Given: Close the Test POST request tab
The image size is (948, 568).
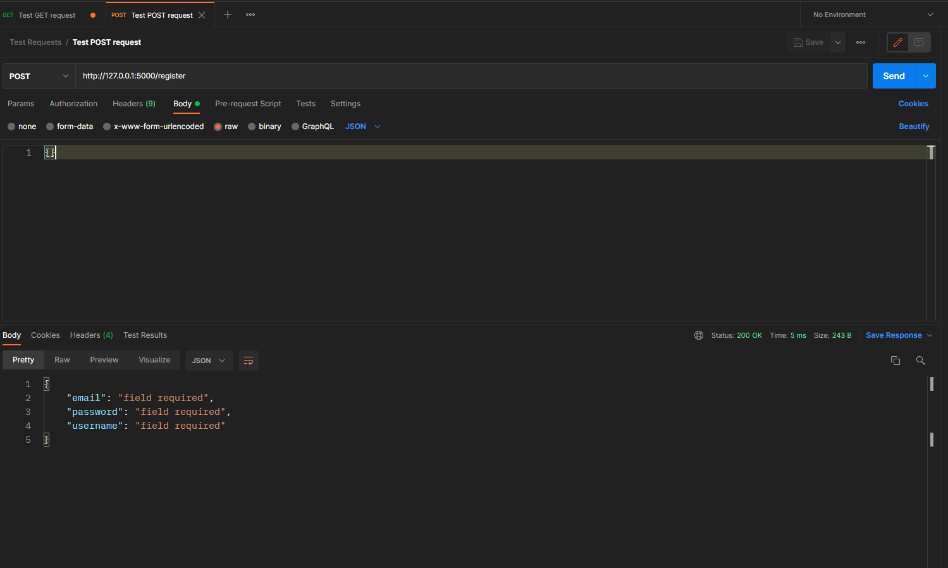Looking at the screenshot, I should pos(202,15).
